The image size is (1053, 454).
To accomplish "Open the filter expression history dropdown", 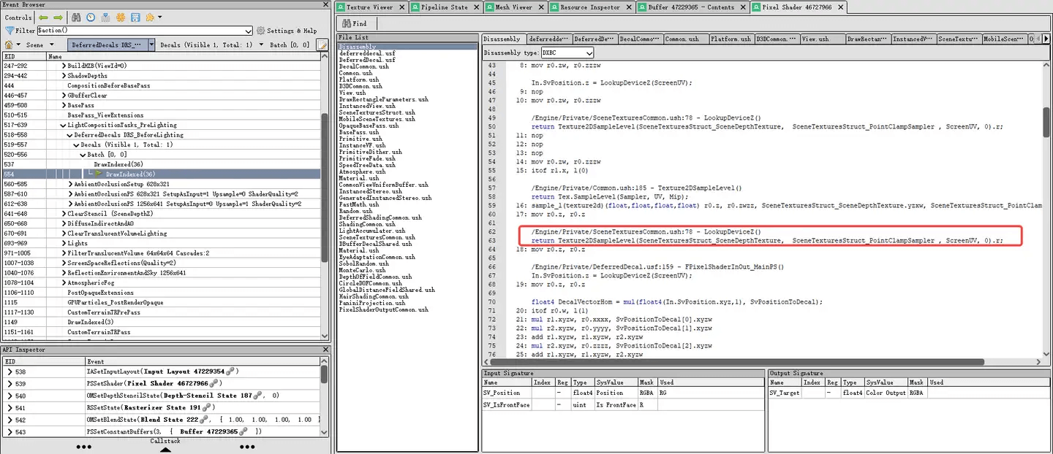I will click(250, 31).
